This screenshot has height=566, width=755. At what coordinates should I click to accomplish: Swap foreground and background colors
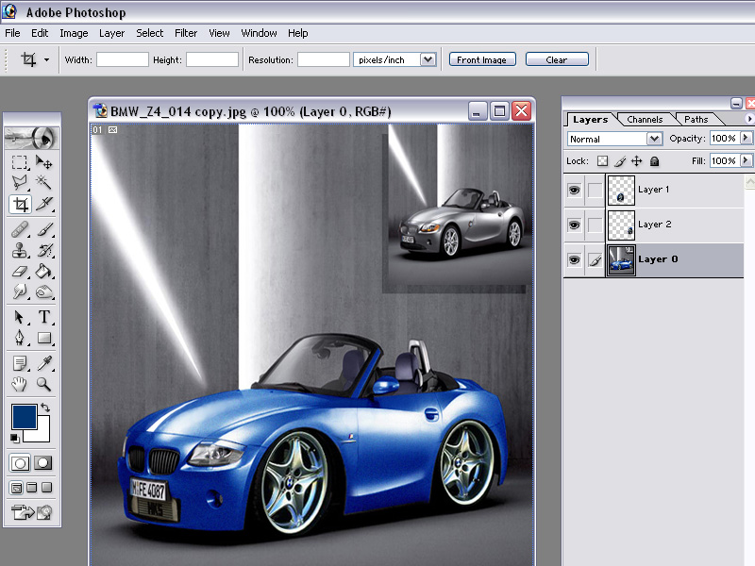coord(45,408)
